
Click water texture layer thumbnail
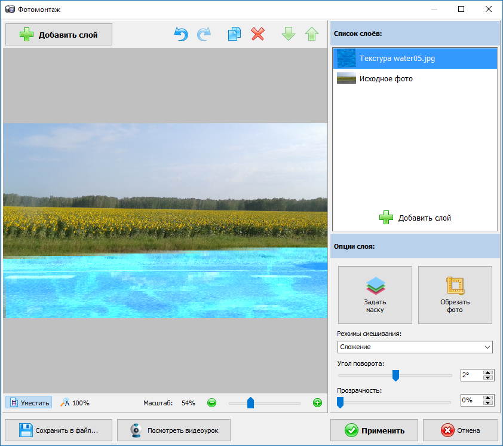point(346,59)
